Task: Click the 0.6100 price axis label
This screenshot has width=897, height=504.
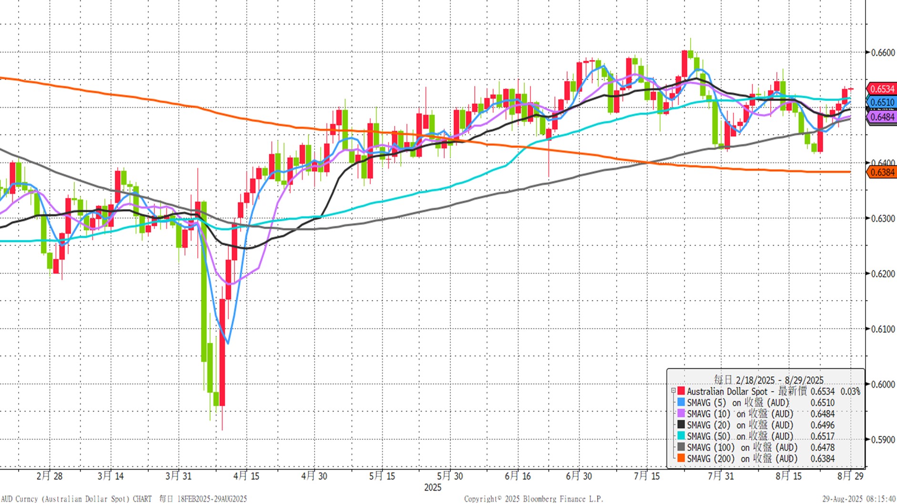Action: 883,329
